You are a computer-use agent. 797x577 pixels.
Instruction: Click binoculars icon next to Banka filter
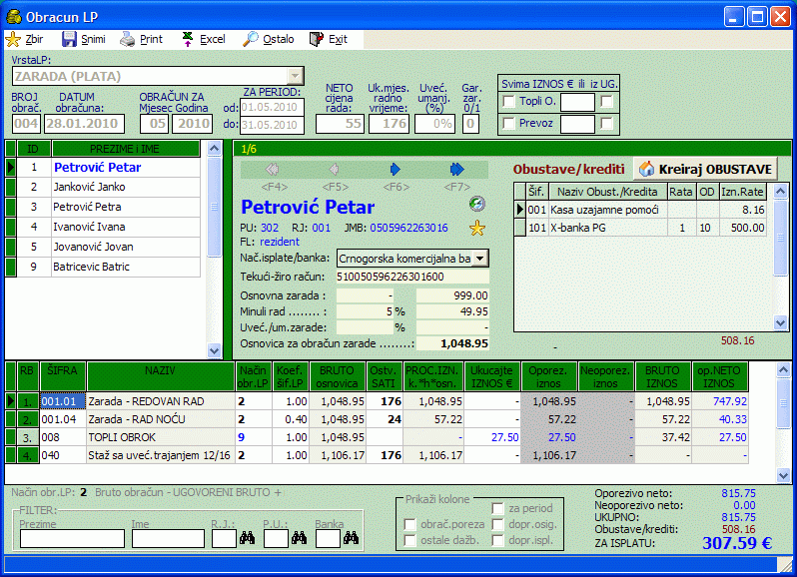point(351,537)
